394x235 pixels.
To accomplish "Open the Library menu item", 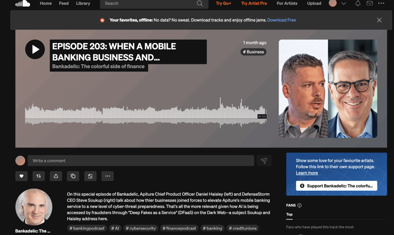I will tap(83, 4).
